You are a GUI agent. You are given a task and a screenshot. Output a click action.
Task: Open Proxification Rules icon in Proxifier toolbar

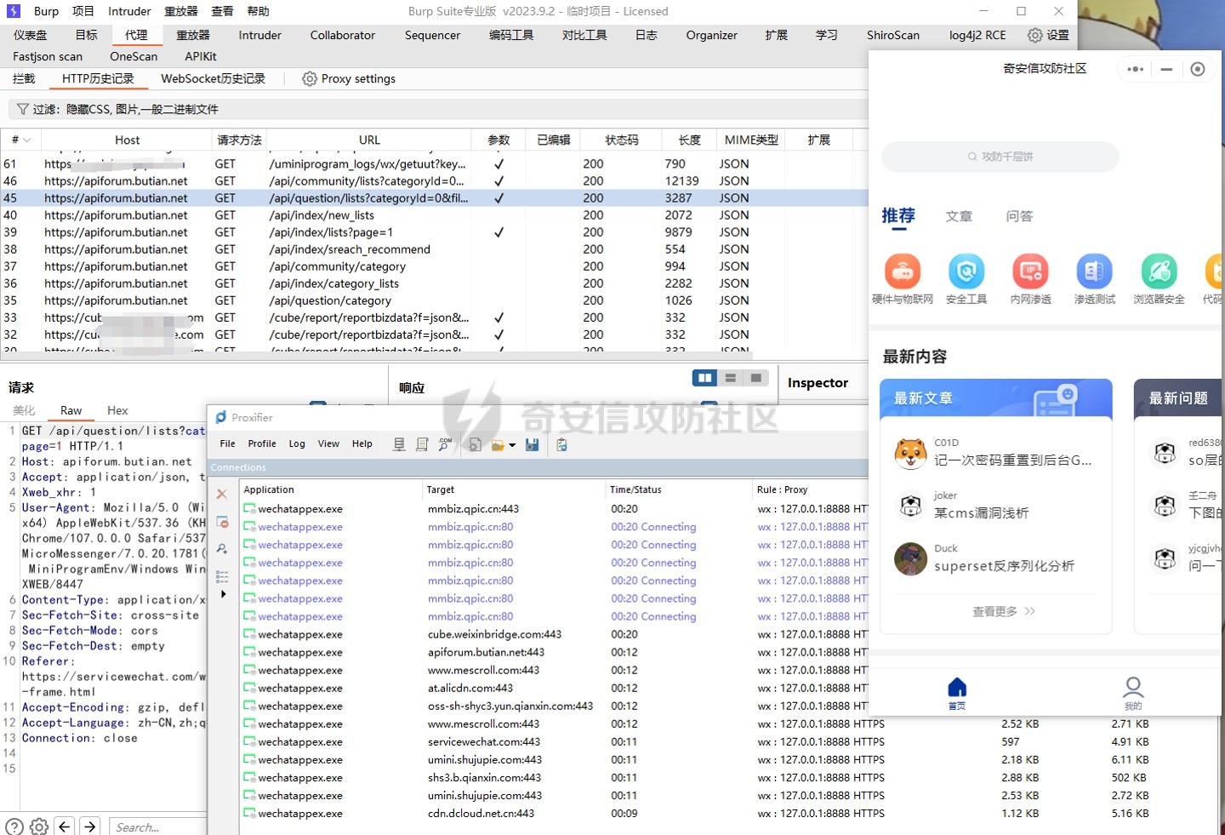tap(422, 444)
